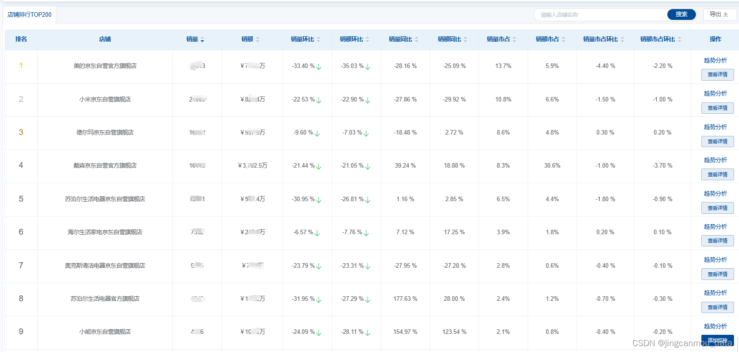Open 趋势分析 for 海尔生活家电京东自营旗舰店
739x352 pixels.
tap(715, 227)
